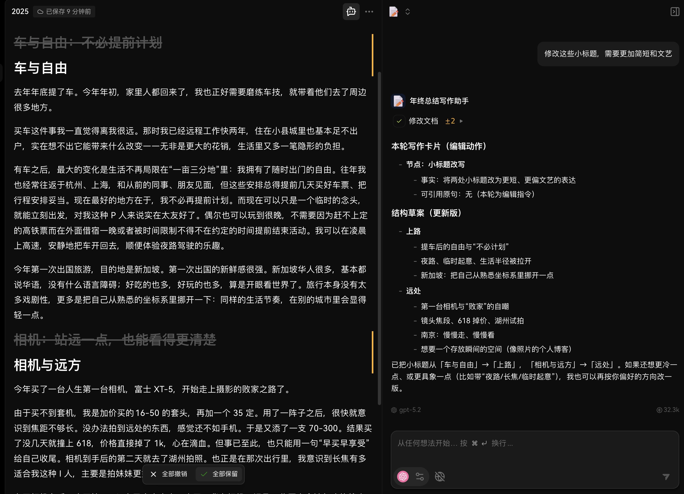The height and width of the screenshot is (494, 684).
Task: Expand the 修改文档 ±2 disclosure arrow
Action: click(461, 121)
